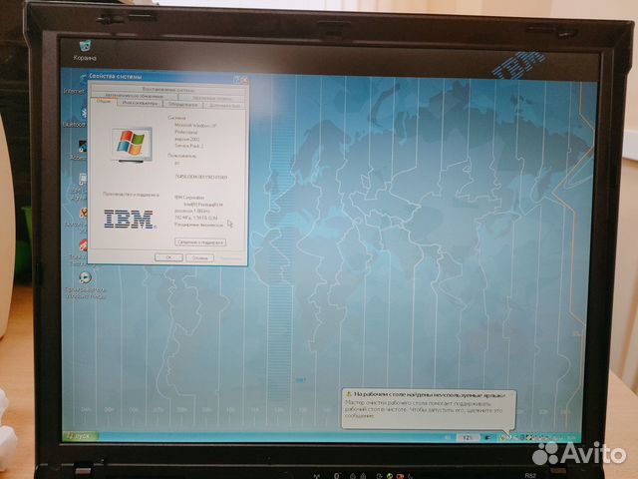This screenshot has width=638, height=479.
Task: Open the IBM desktop shortcut below Adobe
Action: (x=80, y=187)
